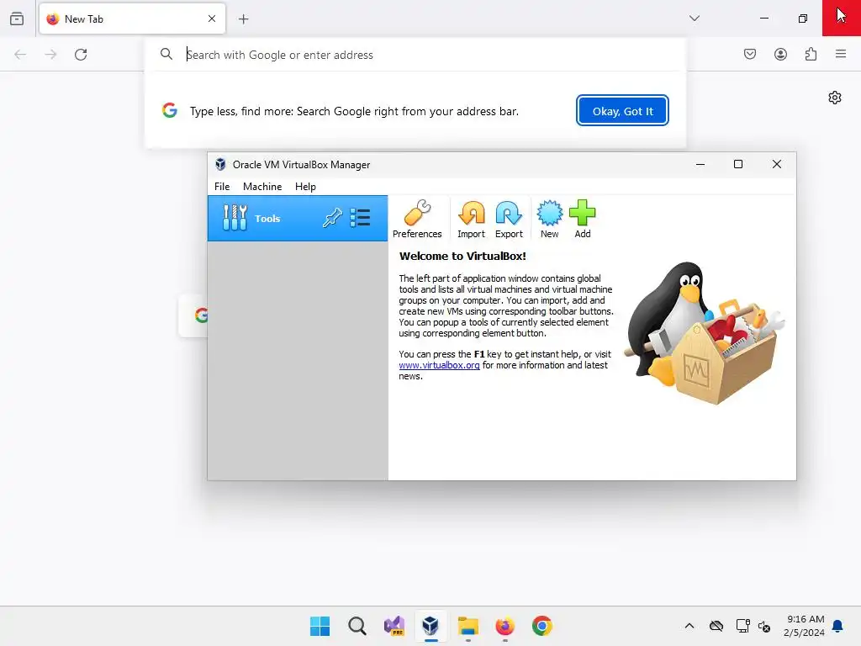Click the muted volume tray icon
This screenshot has height=646, width=861.
764,626
